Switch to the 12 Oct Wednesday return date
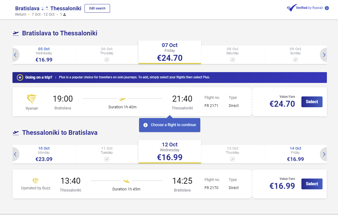The image size is (338, 215). point(169,152)
